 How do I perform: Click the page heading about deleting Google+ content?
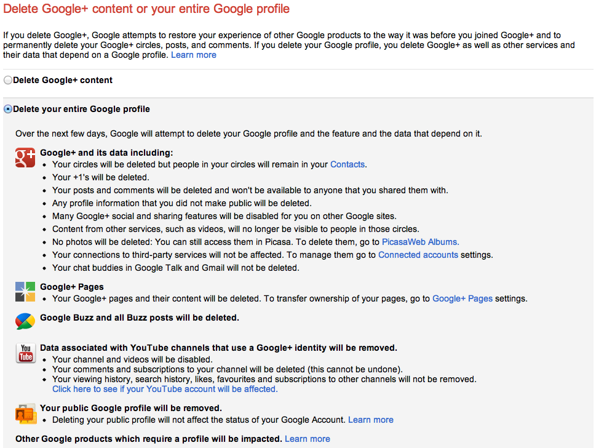(x=146, y=10)
